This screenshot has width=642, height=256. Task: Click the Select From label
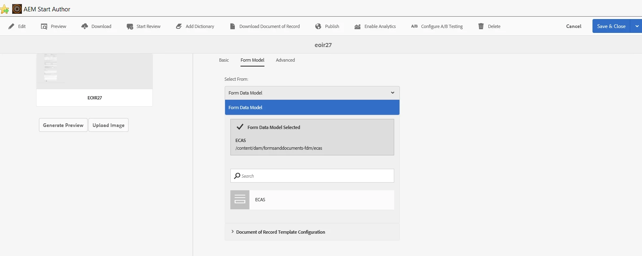(x=236, y=79)
